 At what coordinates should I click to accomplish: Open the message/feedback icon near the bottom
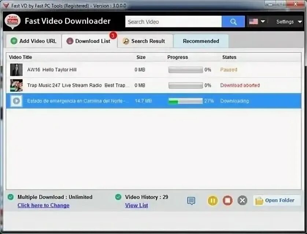pos(191,200)
